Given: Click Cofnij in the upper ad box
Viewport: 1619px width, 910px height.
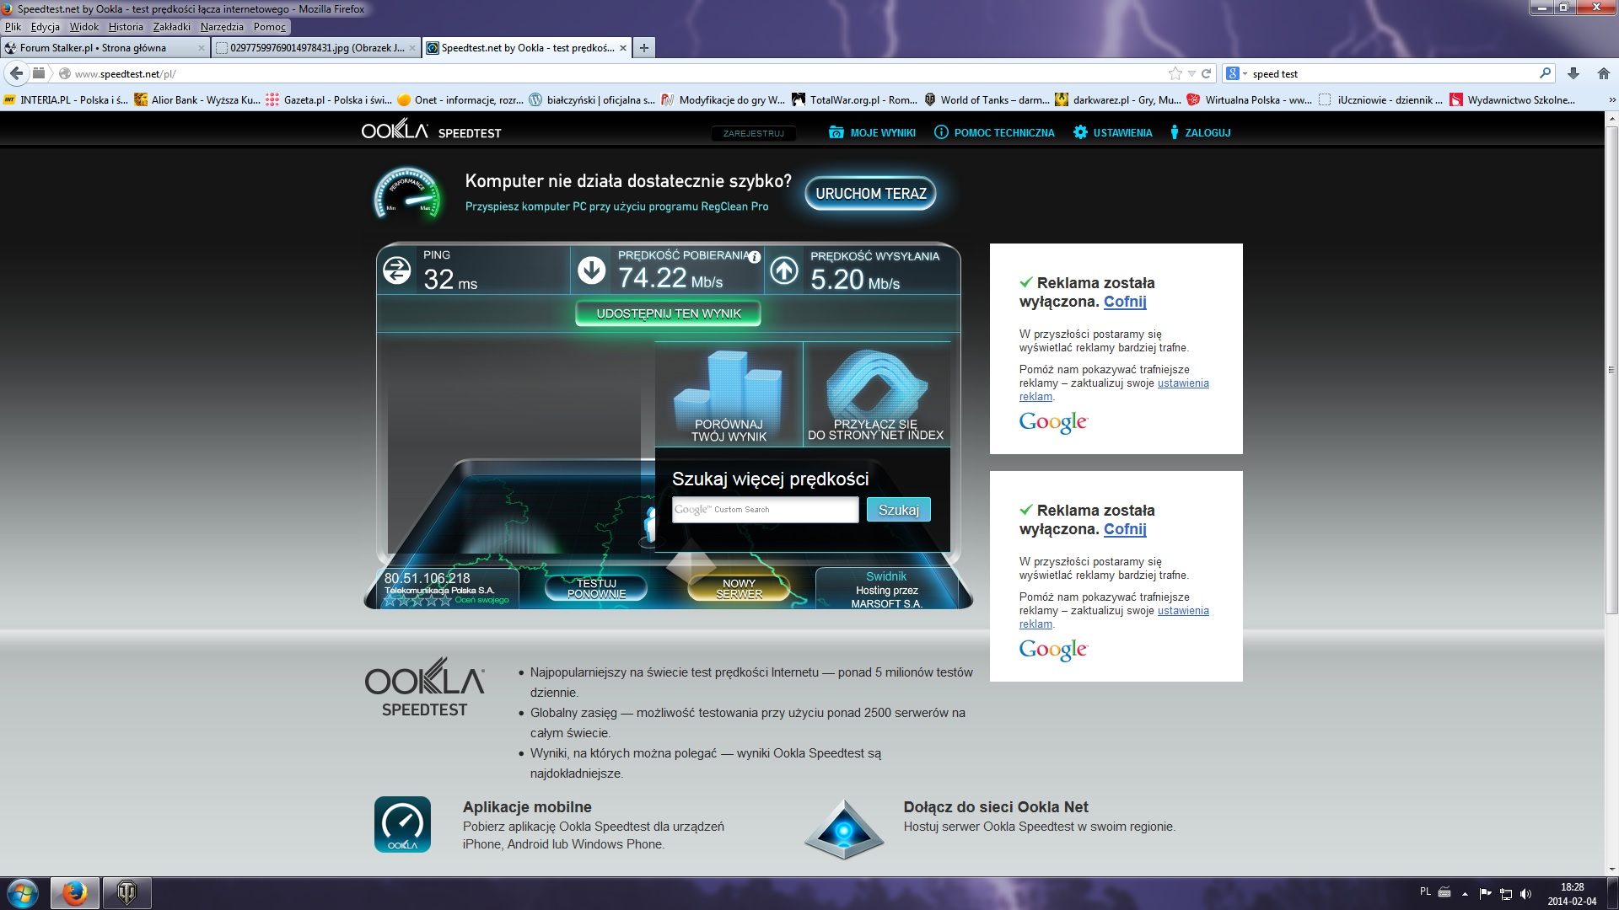Looking at the screenshot, I should (1125, 302).
